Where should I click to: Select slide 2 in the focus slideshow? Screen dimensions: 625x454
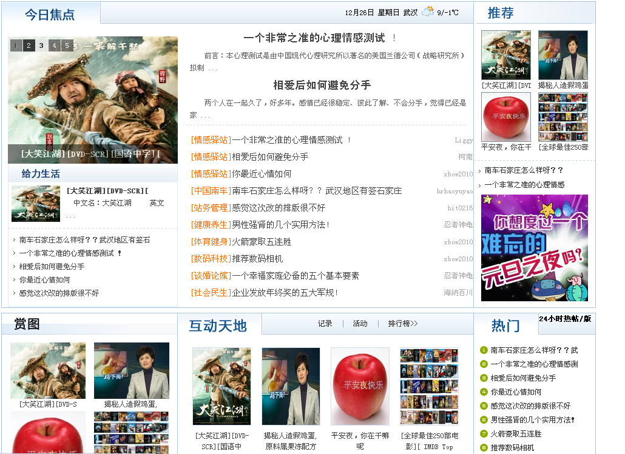29,45
